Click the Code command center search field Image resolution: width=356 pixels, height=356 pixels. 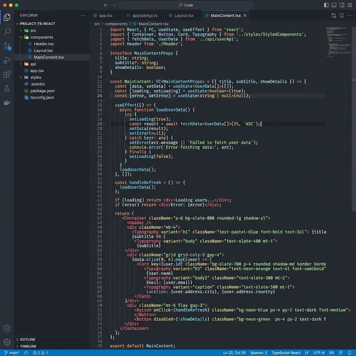click(186, 5)
